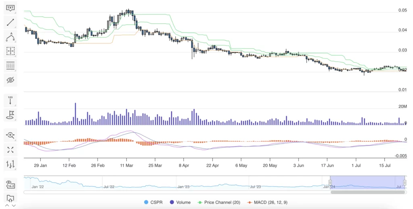Select the flag marker tool

pos(10,115)
